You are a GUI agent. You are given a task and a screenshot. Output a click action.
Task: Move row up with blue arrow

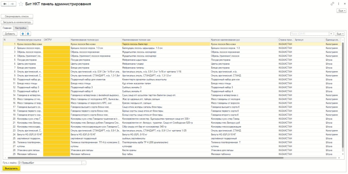[x=23, y=34]
